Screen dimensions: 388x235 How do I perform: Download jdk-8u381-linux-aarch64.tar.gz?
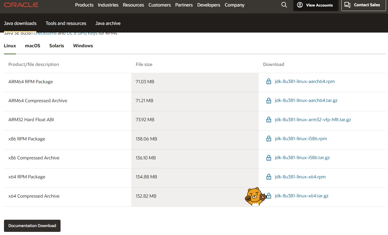click(306, 101)
